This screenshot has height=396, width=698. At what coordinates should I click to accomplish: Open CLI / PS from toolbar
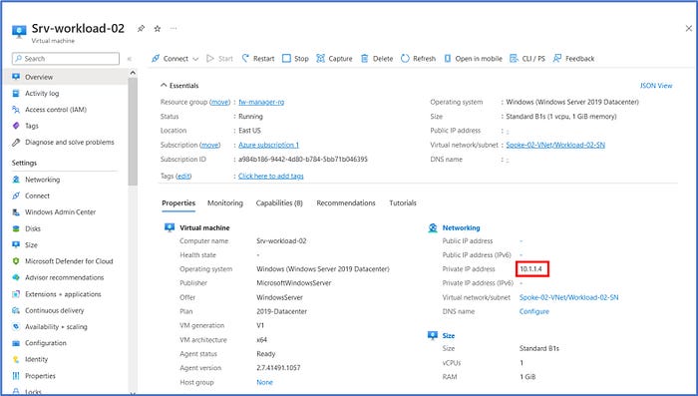(x=527, y=59)
